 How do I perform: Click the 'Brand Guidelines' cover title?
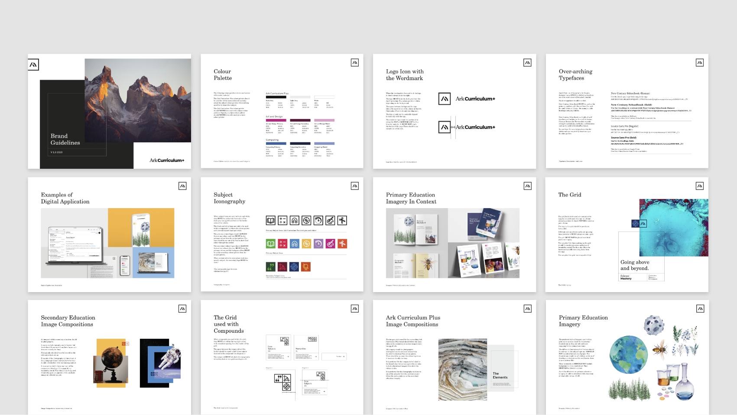pyautogui.click(x=65, y=139)
